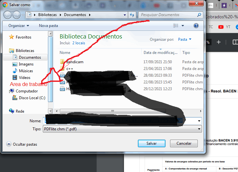Click date cell 17/09/2021 21:50
The image size is (238, 172).
coord(157,62)
